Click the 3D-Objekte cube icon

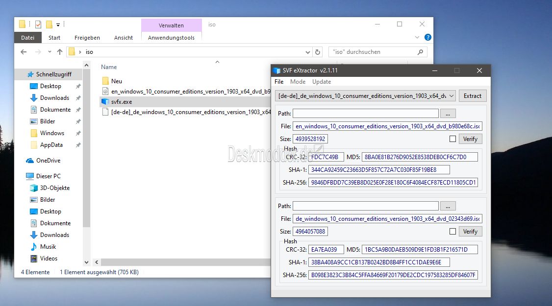tap(34, 188)
